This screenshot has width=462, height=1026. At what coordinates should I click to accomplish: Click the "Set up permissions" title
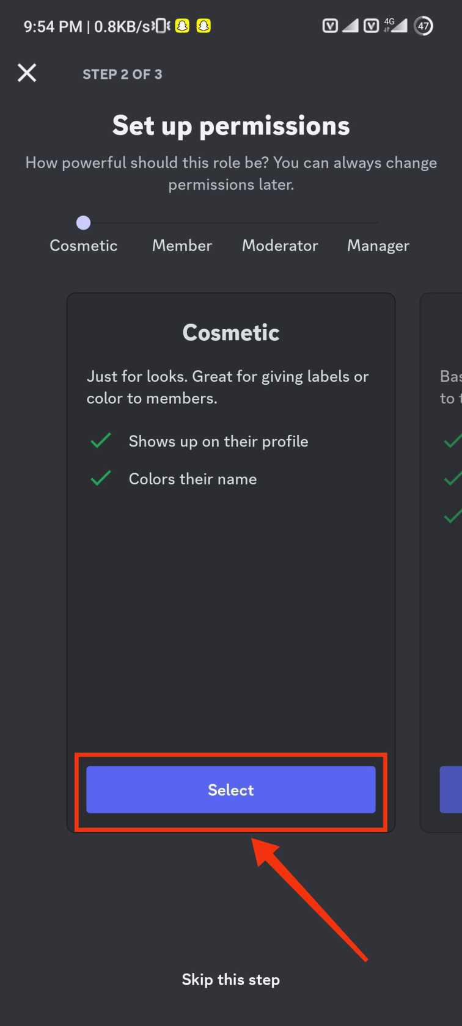[231, 126]
